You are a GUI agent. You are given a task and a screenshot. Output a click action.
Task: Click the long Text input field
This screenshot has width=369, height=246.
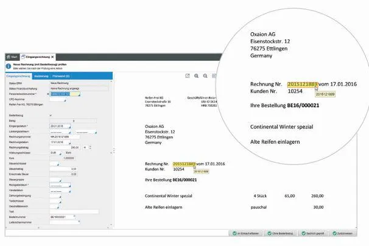[74, 212]
